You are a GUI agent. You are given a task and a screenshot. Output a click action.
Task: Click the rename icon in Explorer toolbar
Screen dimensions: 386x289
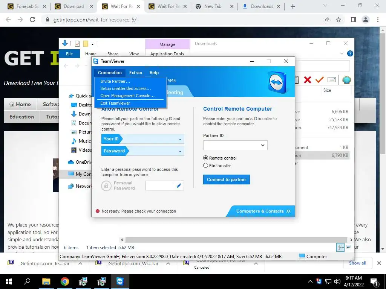332,80
